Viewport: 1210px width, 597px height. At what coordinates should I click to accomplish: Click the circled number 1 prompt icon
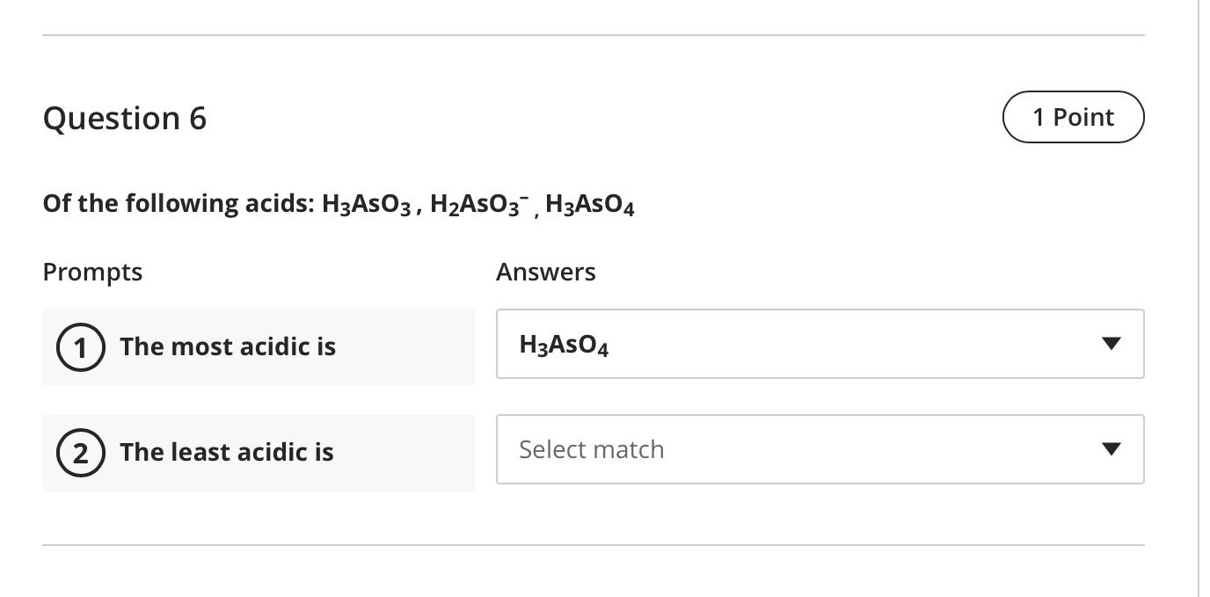pyautogui.click(x=80, y=347)
